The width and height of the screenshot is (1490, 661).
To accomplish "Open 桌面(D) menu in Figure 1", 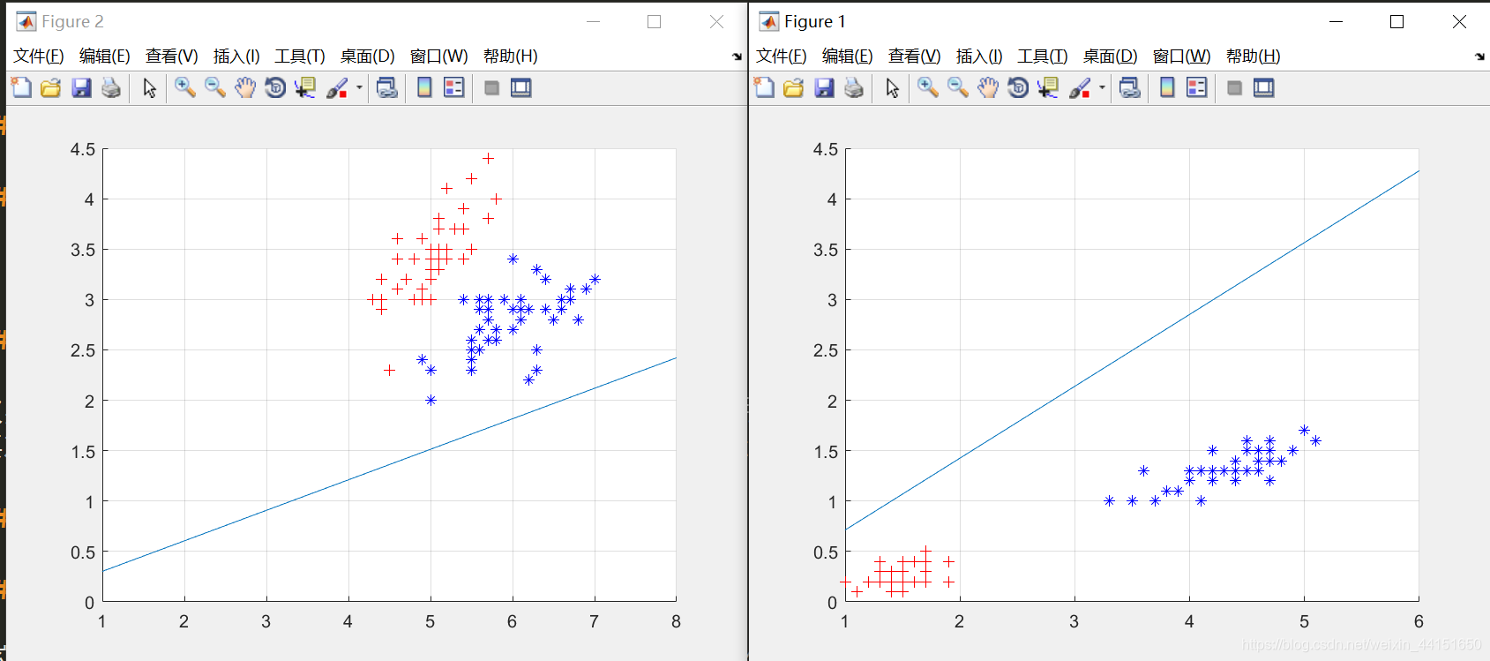I will click(x=1111, y=56).
